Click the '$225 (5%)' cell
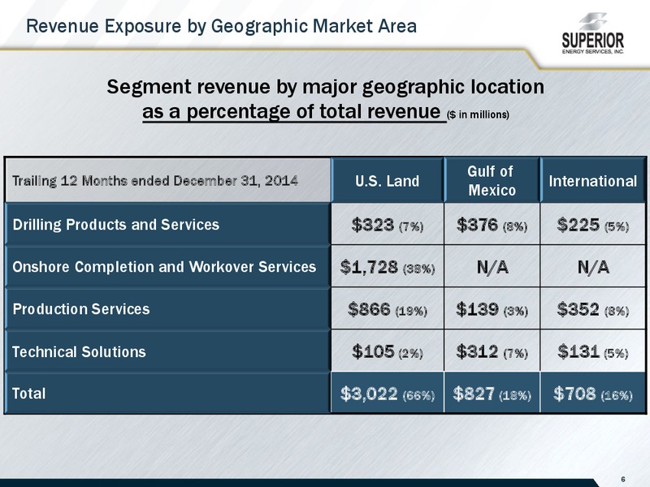This screenshot has width=650, height=487. (593, 225)
